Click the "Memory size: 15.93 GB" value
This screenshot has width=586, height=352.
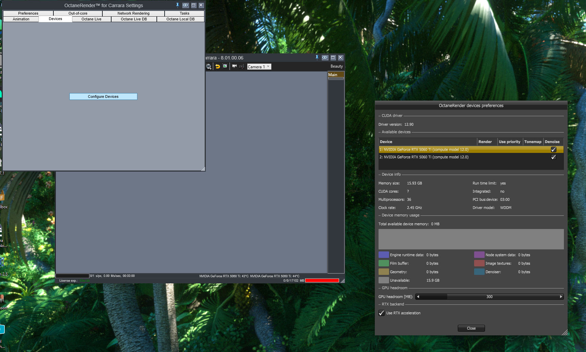pyautogui.click(x=414, y=183)
